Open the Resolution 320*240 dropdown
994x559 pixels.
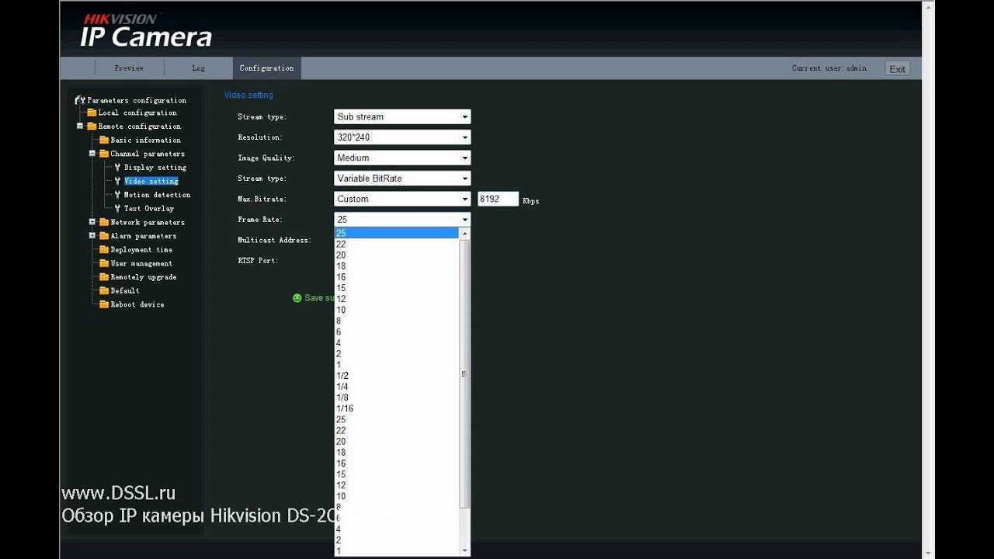pyautogui.click(x=402, y=137)
